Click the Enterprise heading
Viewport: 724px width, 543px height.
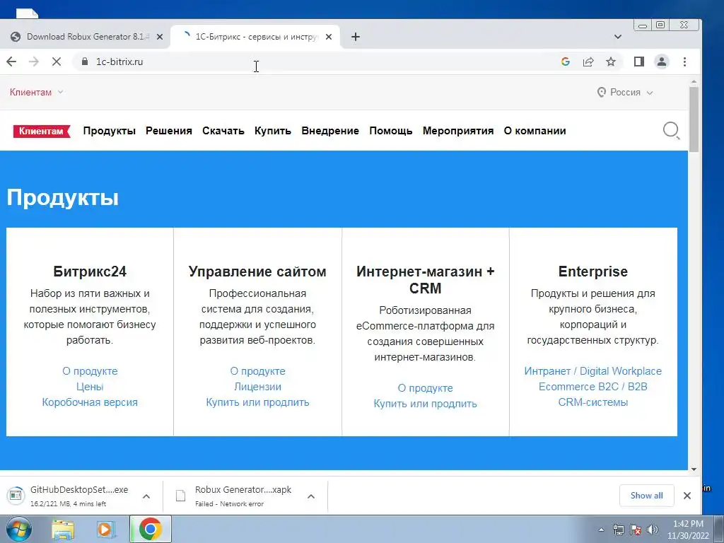point(593,271)
